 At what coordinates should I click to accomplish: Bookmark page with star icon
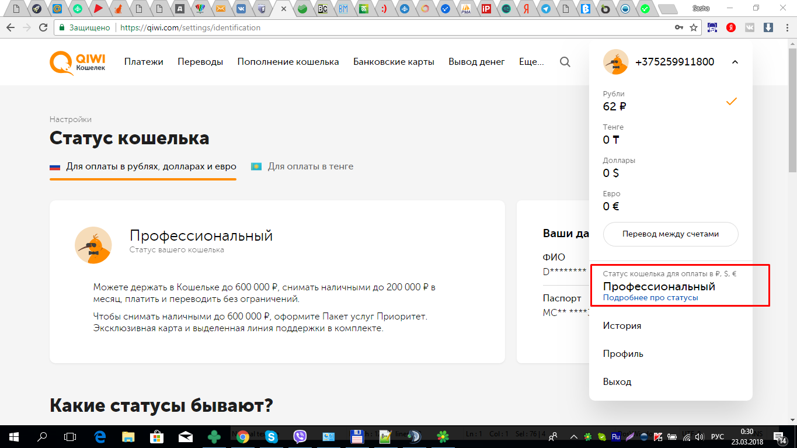tap(694, 27)
